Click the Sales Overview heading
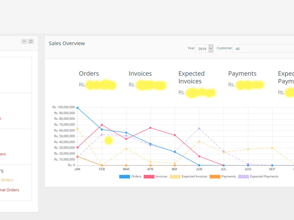The image size is (294, 220). (67, 43)
